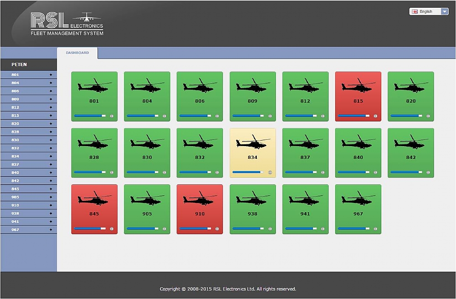Select 830 in the sidebar menu
The width and height of the screenshot is (456, 299).
(29, 140)
